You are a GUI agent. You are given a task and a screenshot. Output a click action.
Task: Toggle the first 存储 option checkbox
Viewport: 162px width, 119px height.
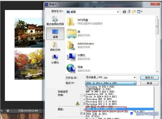pos(81,95)
